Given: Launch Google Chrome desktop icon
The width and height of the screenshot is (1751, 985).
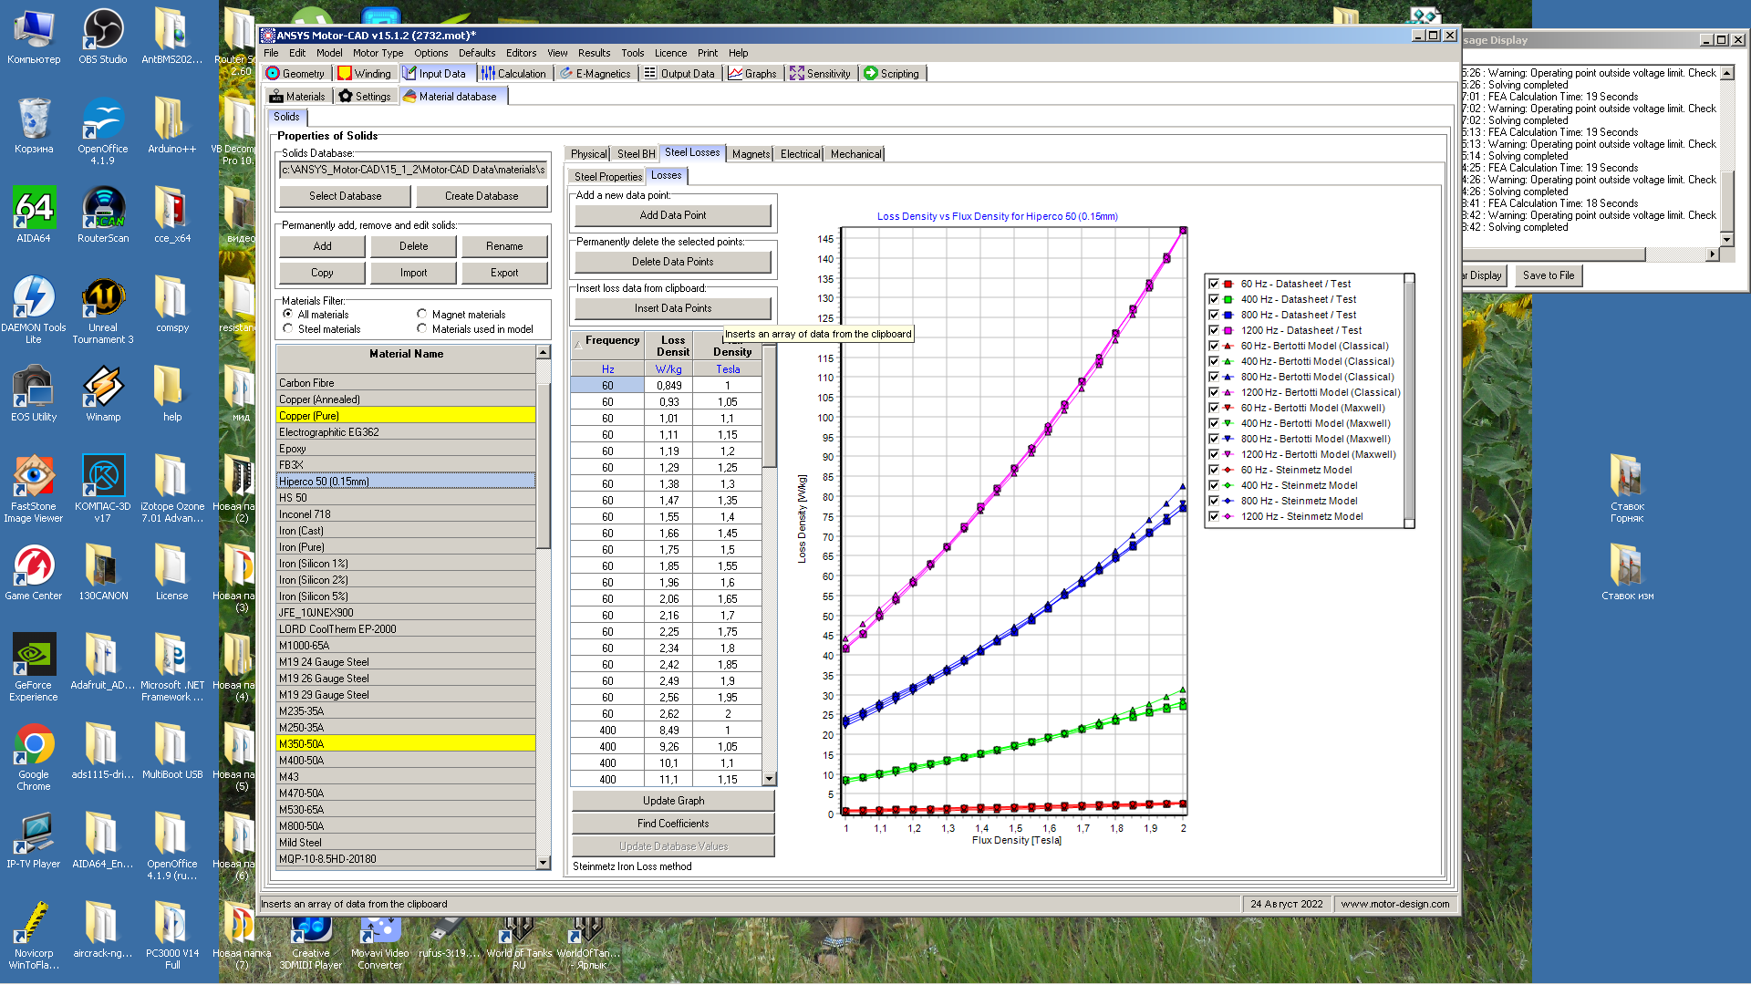Looking at the screenshot, I should pyautogui.click(x=34, y=757).
